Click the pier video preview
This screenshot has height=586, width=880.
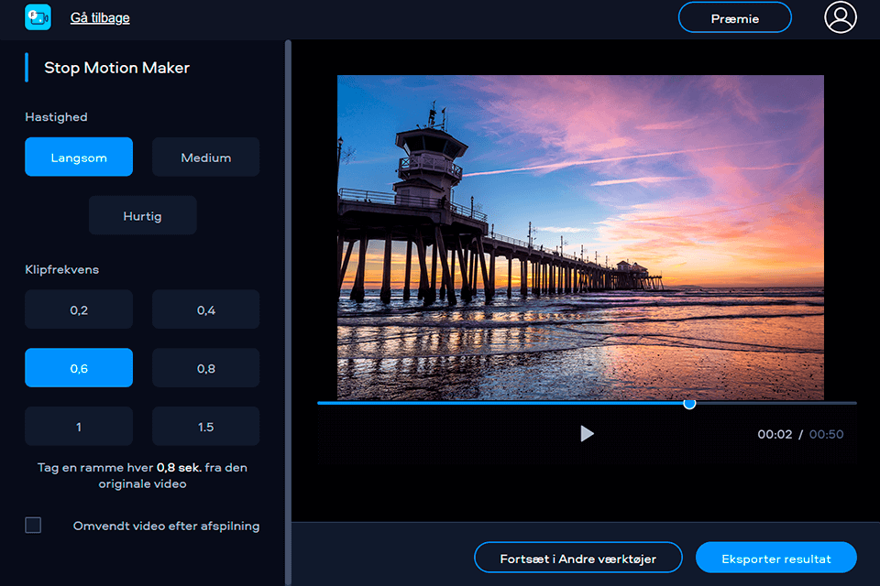tap(579, 236)
